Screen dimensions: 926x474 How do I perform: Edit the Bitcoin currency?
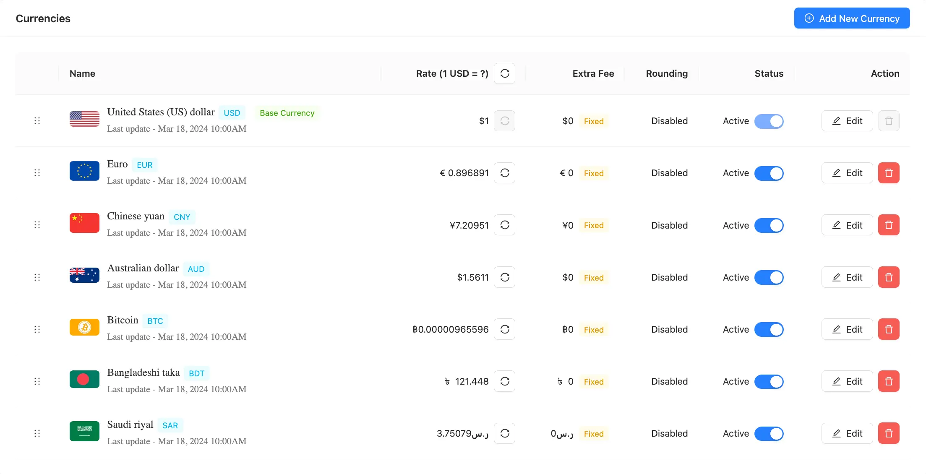click(847, 329)
